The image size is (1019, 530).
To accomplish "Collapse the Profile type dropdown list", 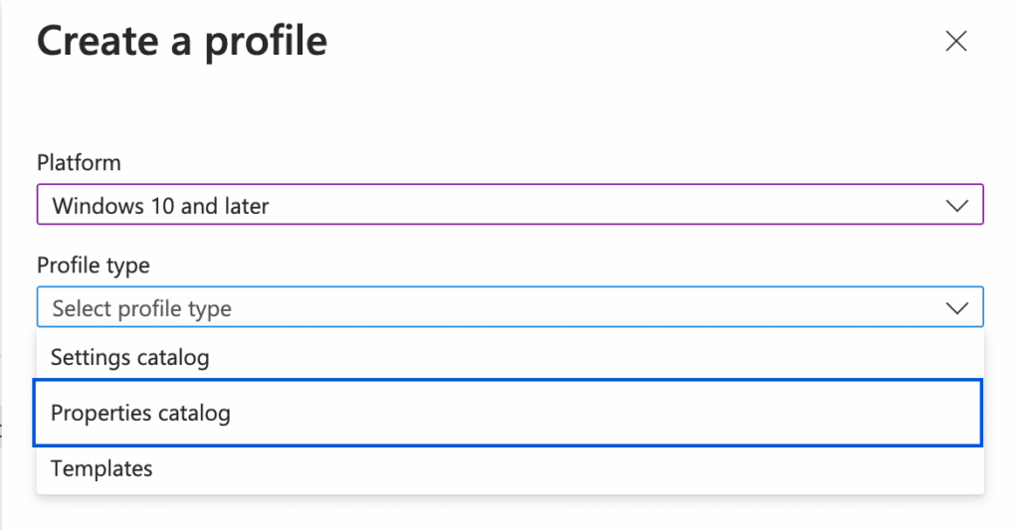I will (957, 308).
